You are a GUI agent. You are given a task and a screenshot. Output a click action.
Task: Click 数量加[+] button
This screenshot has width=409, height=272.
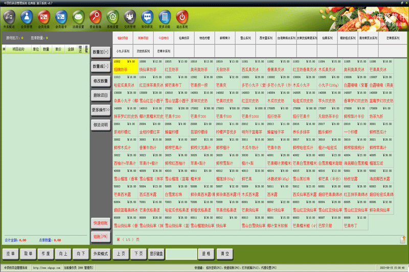pyautogui.click(x=101, y=52)
